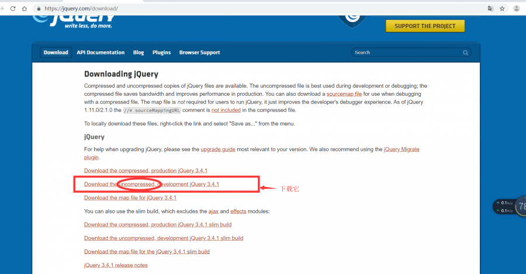This screenshot has width=526, height=274.
Task: Follow the sourcemap file link
Action: [x=344, y=94]
